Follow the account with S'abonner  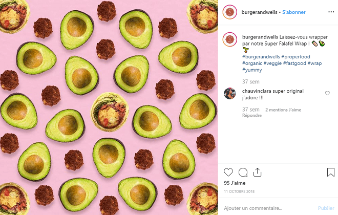(294, 12)
